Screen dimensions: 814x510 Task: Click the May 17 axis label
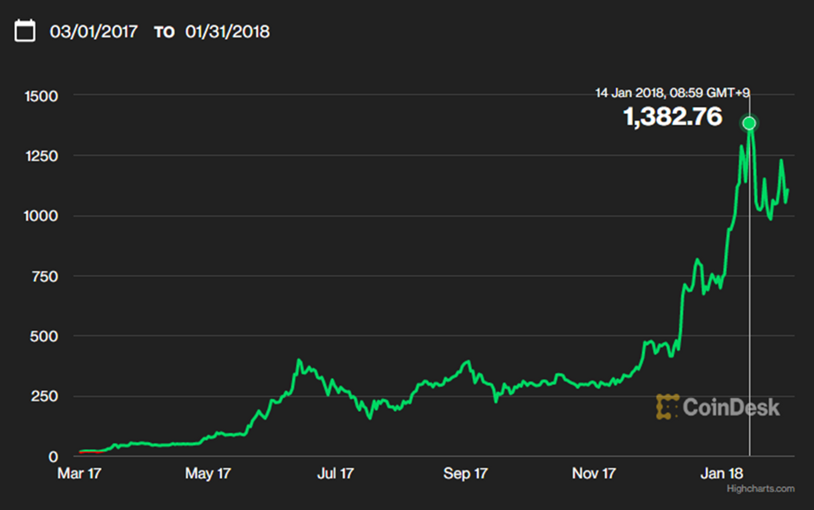(x=208, y=473)
